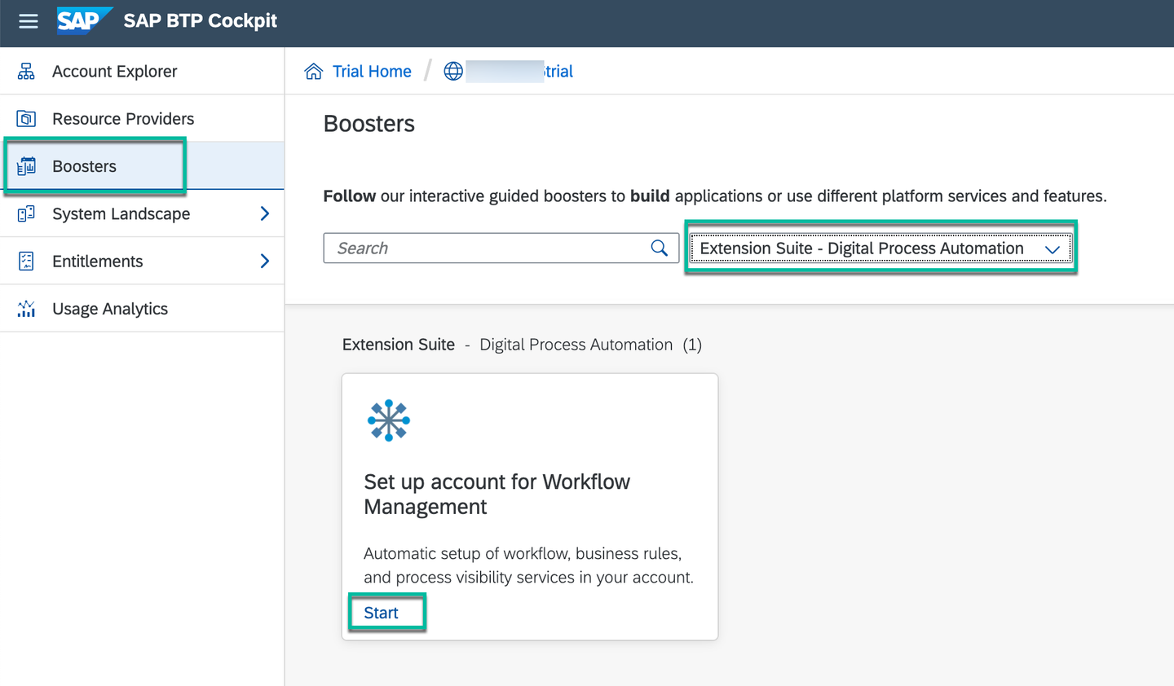Go to Resource Providers
This screenshot has height=686, width=1174.
click(142, 119)
